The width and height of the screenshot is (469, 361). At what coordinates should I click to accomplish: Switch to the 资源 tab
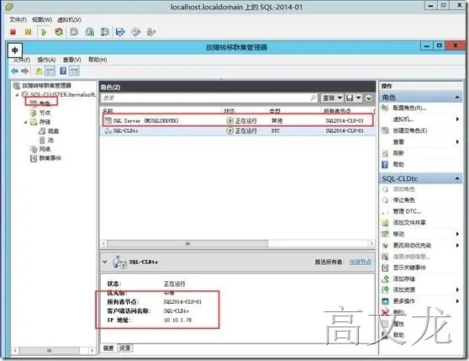pyautogui.click(x=124, y=348)
